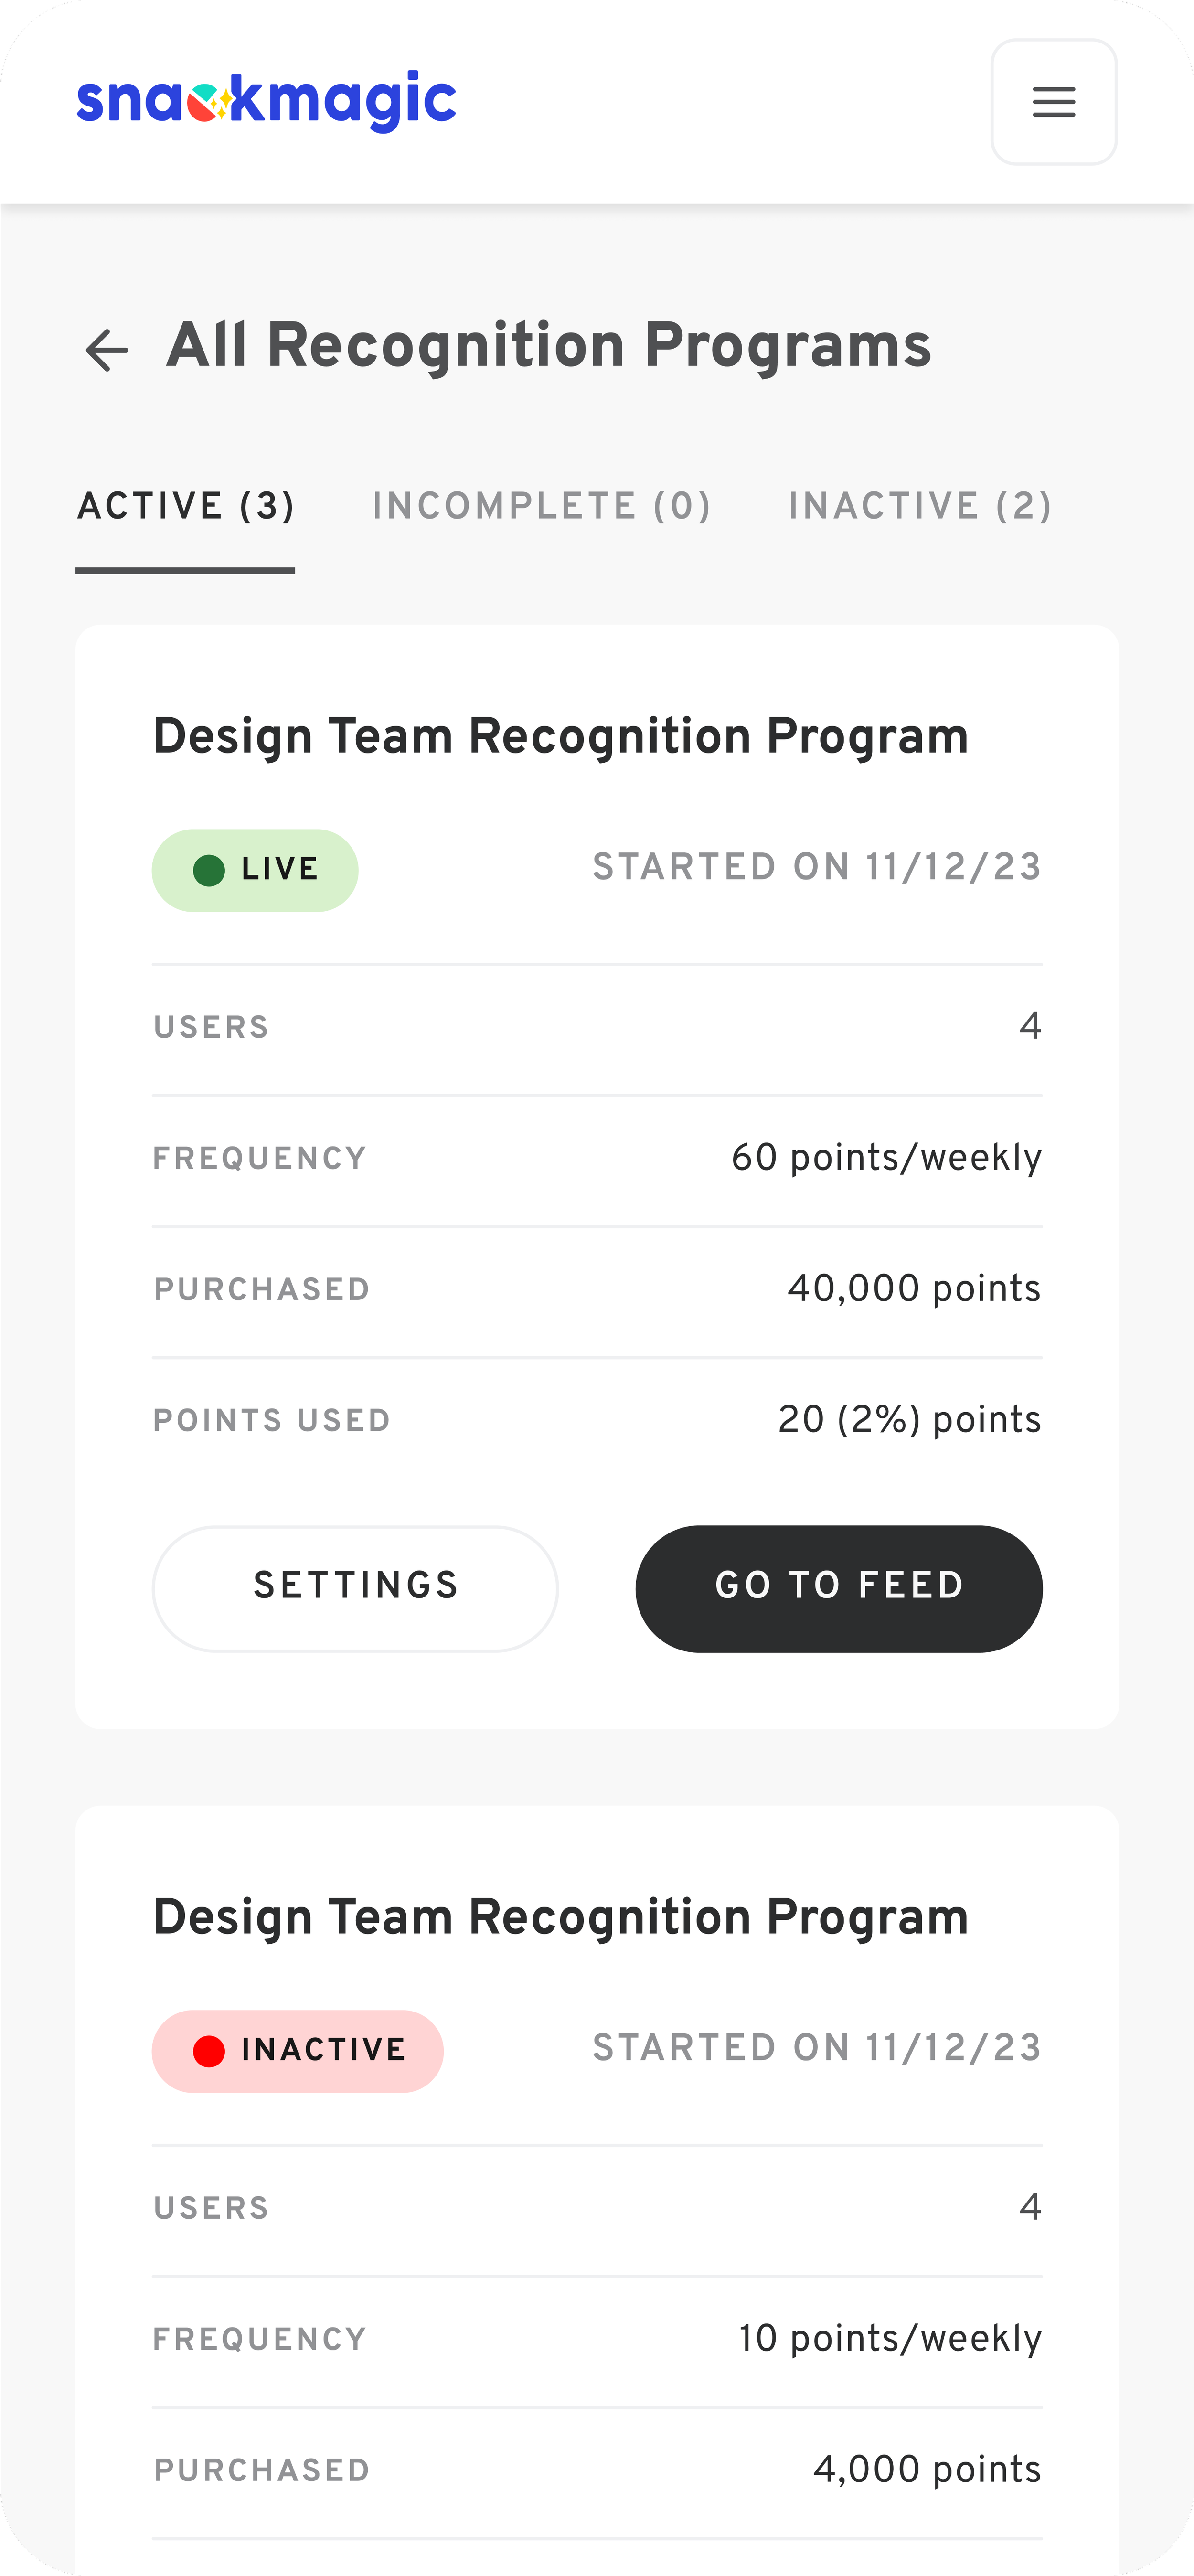
Task: Click the Go To Feed button
Action: tap(839, 1588)
